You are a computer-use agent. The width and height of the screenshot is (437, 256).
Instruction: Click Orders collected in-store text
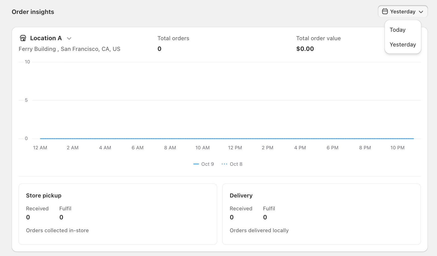click(57, 230)
